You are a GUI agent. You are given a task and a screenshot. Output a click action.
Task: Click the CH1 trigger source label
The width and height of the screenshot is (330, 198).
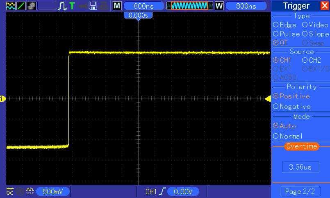151,192
